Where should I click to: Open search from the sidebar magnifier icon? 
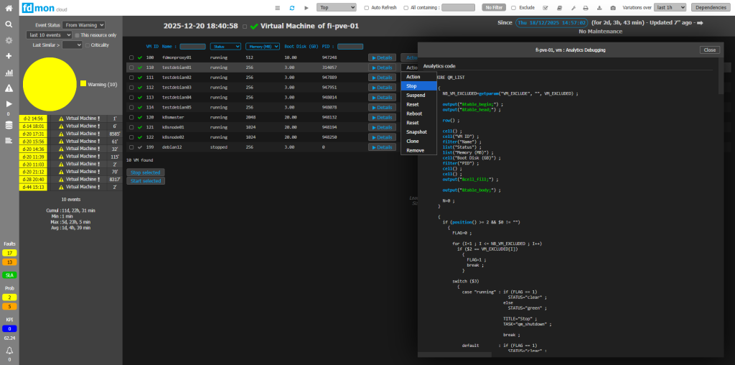pos(9,24)
